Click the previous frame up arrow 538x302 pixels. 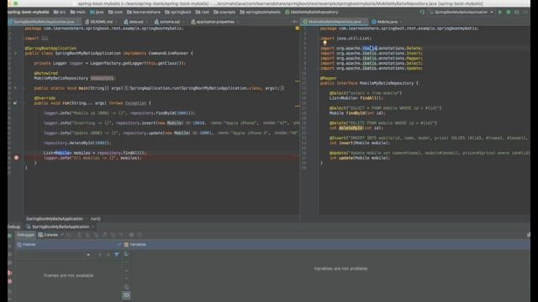pyautogui.click(x=100, y=255)
